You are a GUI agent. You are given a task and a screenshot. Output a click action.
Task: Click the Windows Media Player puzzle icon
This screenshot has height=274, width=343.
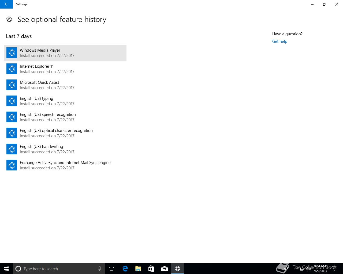click(12, 53)
